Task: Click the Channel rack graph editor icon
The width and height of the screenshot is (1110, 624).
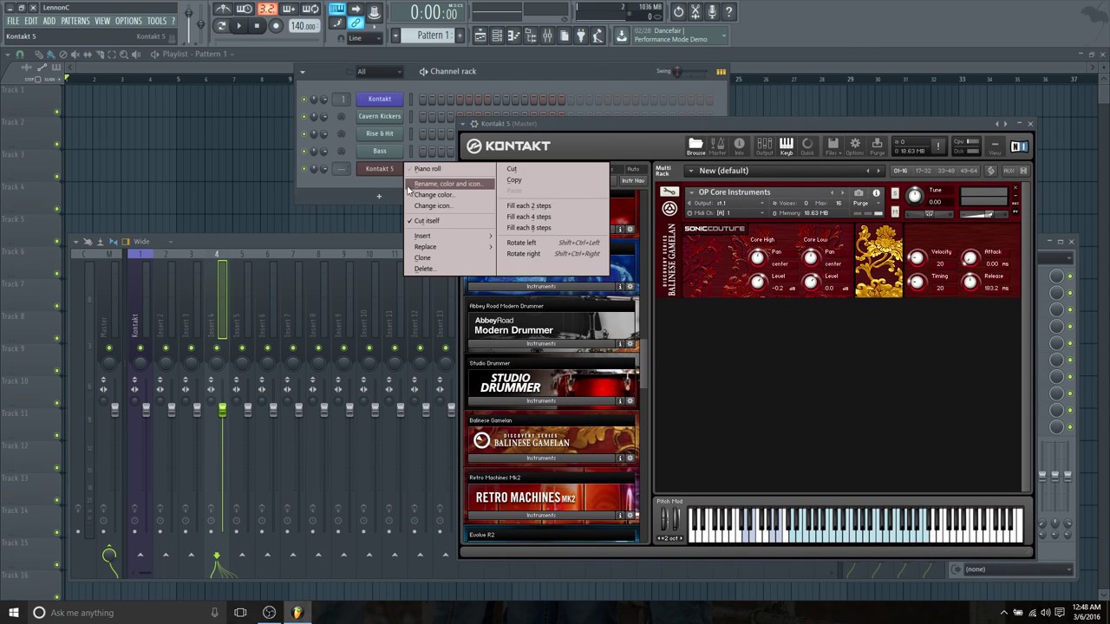Action: (721, 72)
